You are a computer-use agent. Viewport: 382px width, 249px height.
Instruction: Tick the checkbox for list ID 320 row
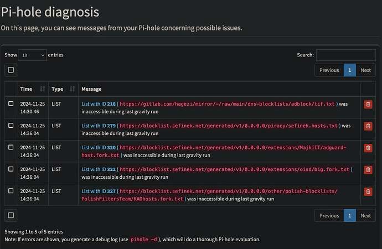[11, 147]
